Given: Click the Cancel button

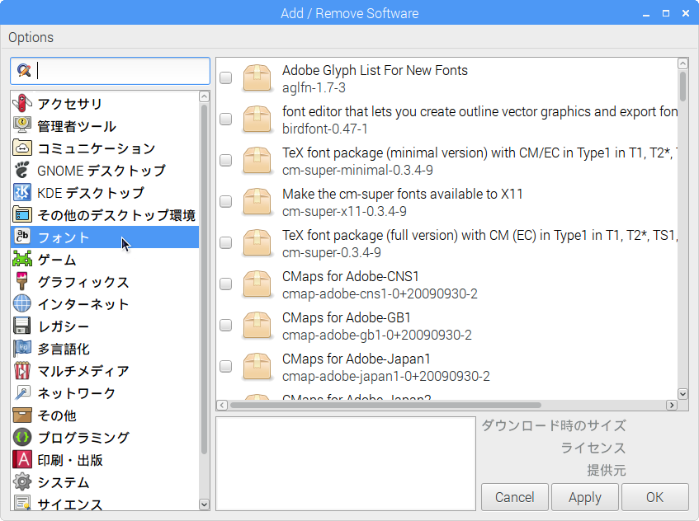Looking at the screenshot, I should point(514,497).
